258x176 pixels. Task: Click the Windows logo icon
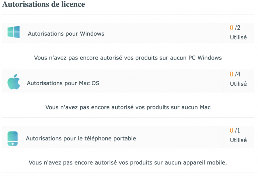pos(14,32)
